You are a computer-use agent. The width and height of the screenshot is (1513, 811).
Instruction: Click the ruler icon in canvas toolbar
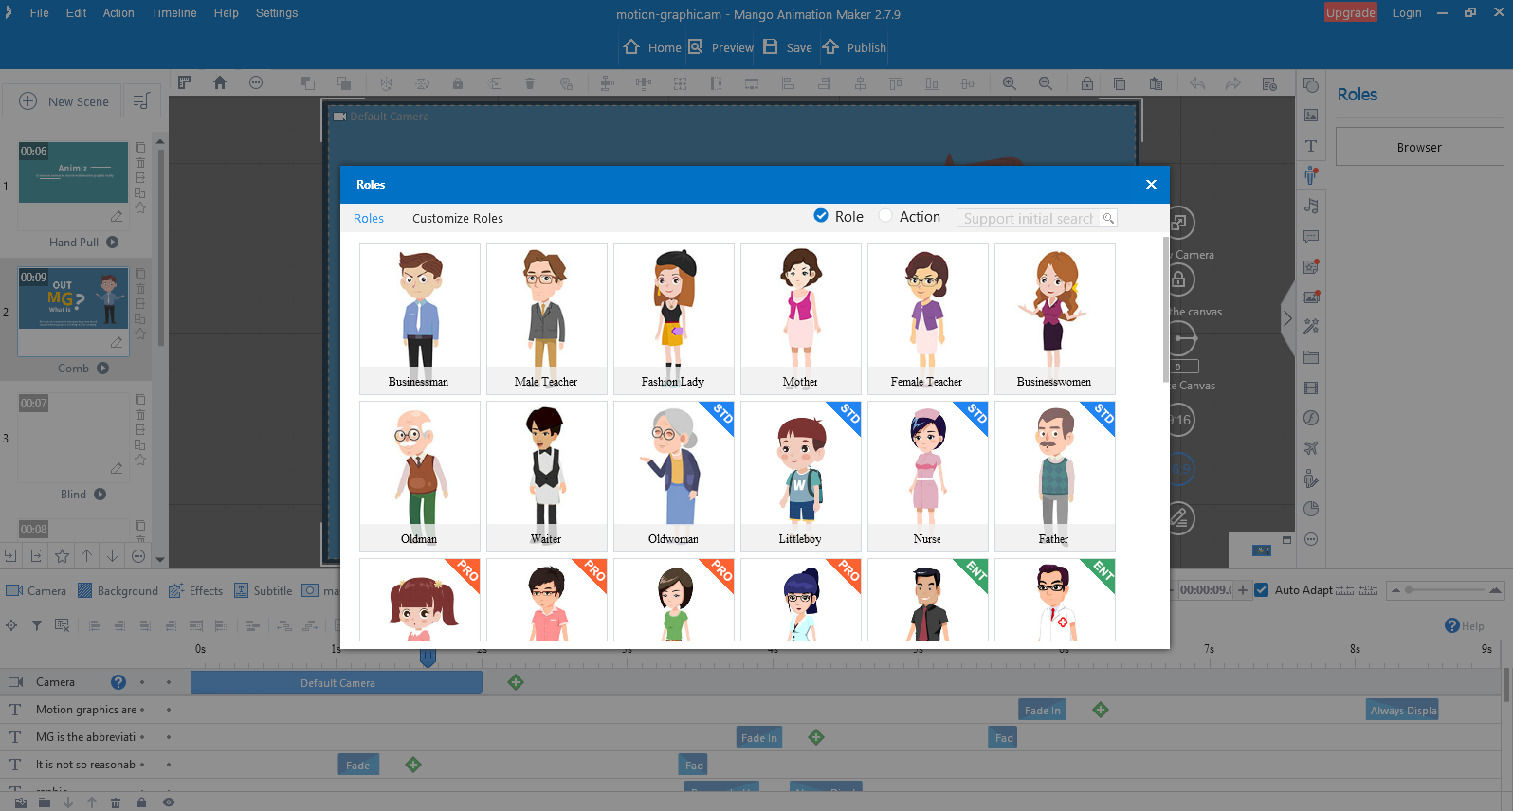(x=184, y=82)
